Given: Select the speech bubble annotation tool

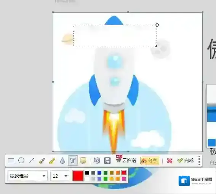Looking at the screenshot, I should coord(83,161).
